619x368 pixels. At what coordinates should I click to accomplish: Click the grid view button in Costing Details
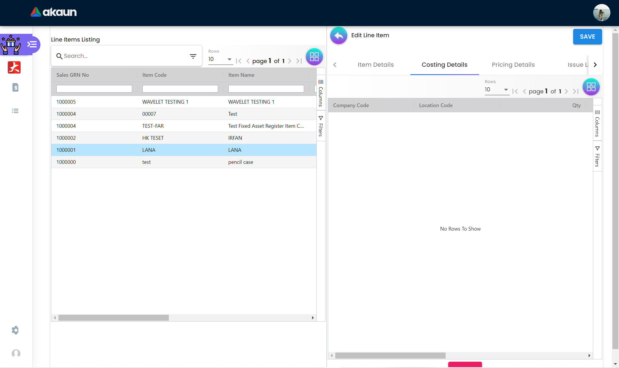[x=591, y=87]
